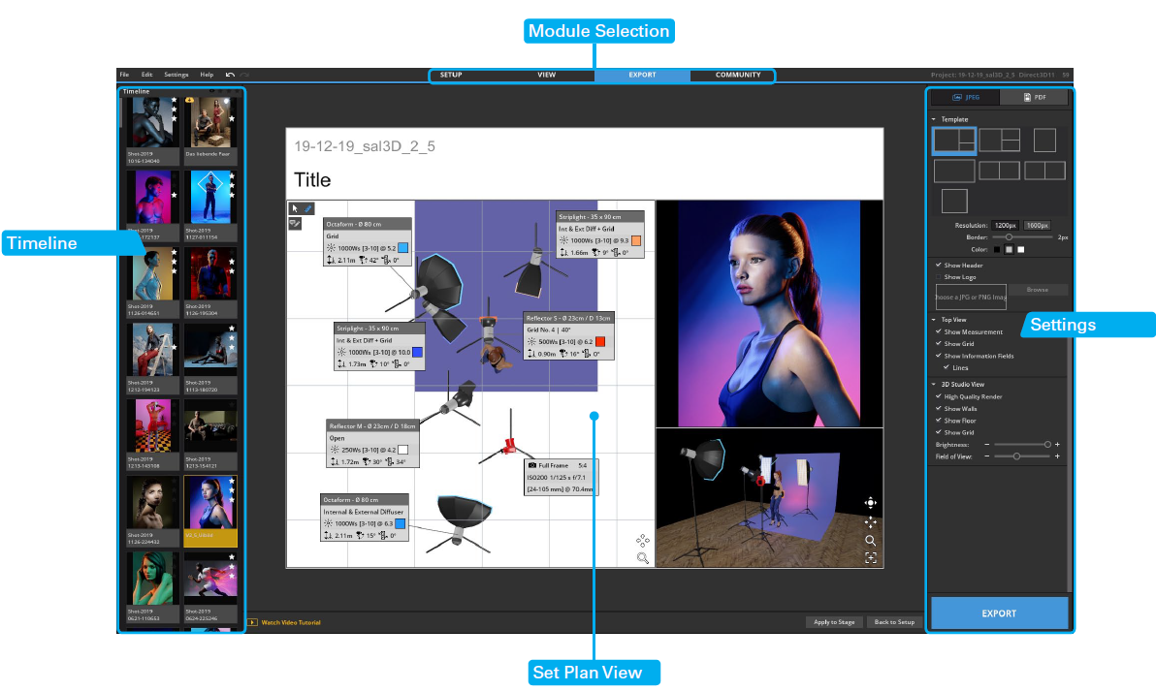
Task: Select the pen tool beside the pointer
Action: 307,208
